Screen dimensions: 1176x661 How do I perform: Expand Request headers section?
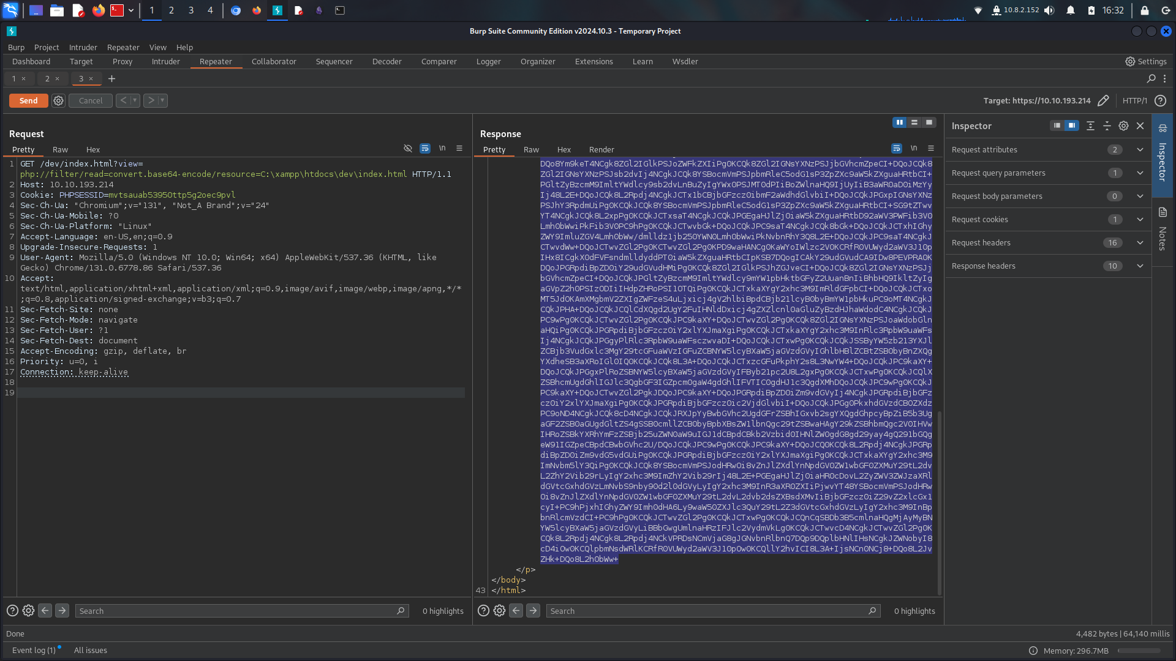(x=1048, y=243)
